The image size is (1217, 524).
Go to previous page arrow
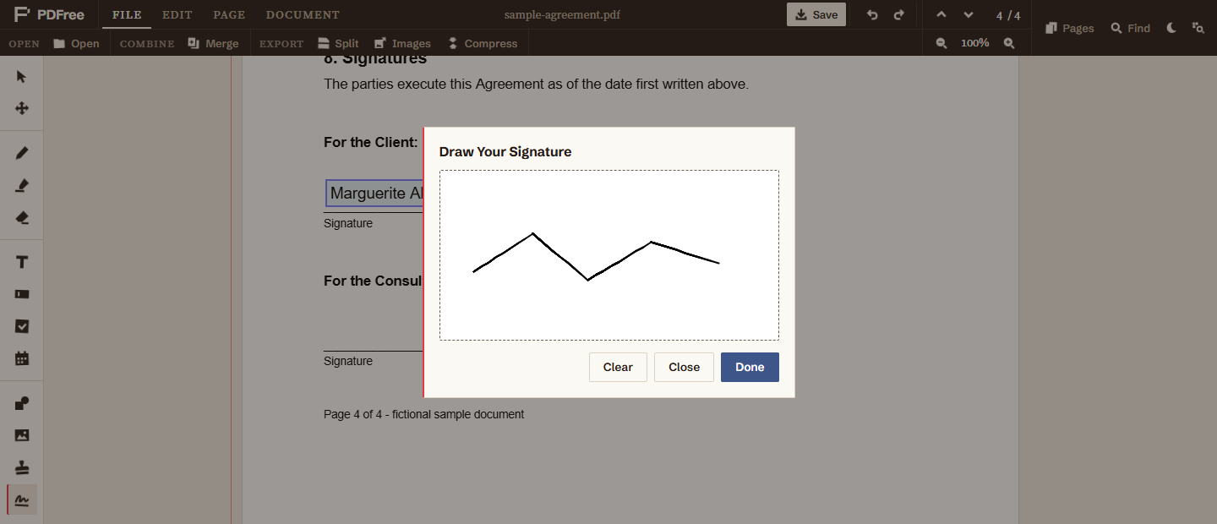(x=941, y=15)
